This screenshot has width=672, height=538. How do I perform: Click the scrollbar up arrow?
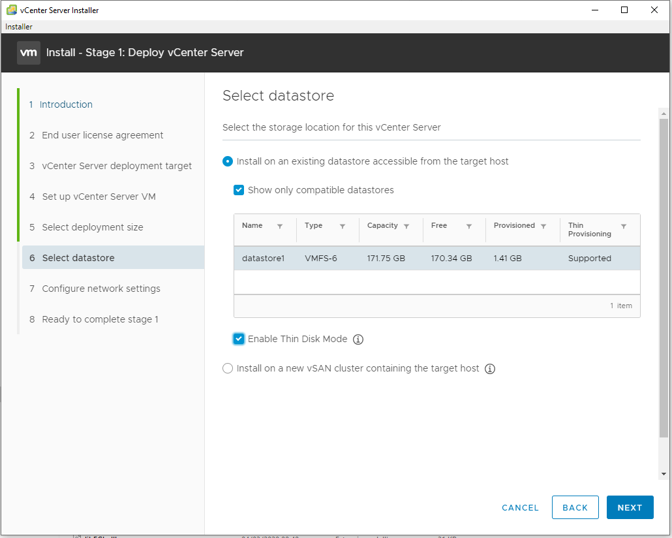click(664, 114)
